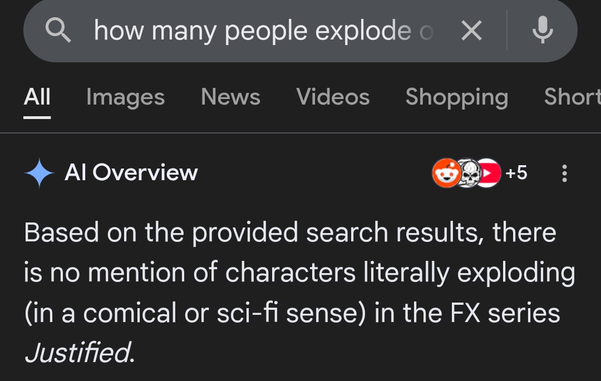Image resolution: width=601 pixels, height=381 pixels.
Task: Start voice search with the microphone
Action: [x=542, y=30]
